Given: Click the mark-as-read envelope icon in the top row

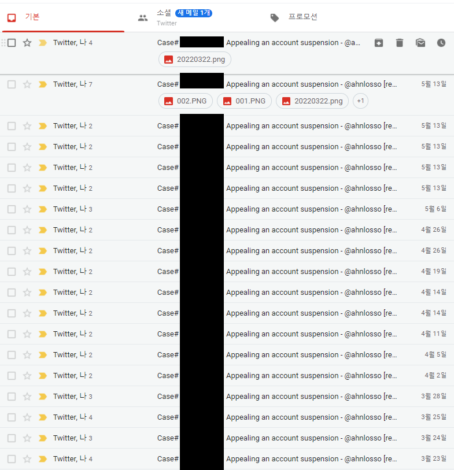Looking at the screenshot, I should (x=420, y=43).
